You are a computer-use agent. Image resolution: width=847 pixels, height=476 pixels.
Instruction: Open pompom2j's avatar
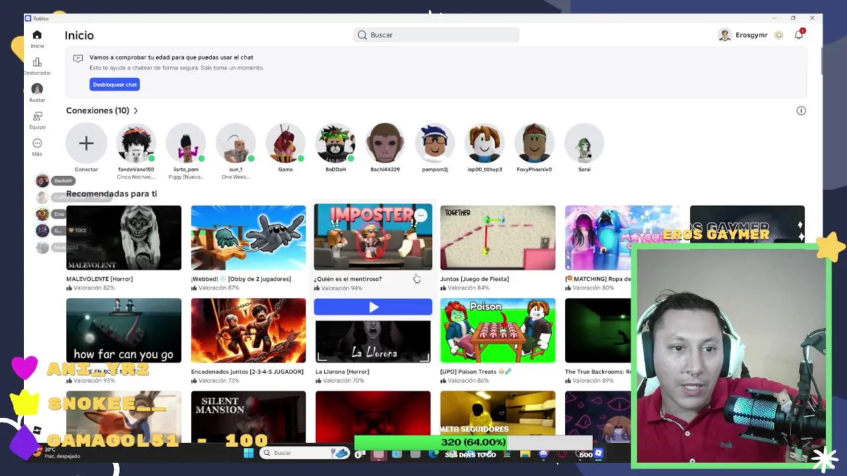435,143
